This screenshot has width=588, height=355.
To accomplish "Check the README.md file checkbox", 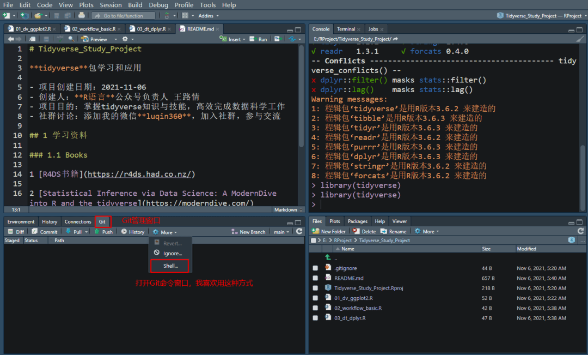I will tap(315, 278).
